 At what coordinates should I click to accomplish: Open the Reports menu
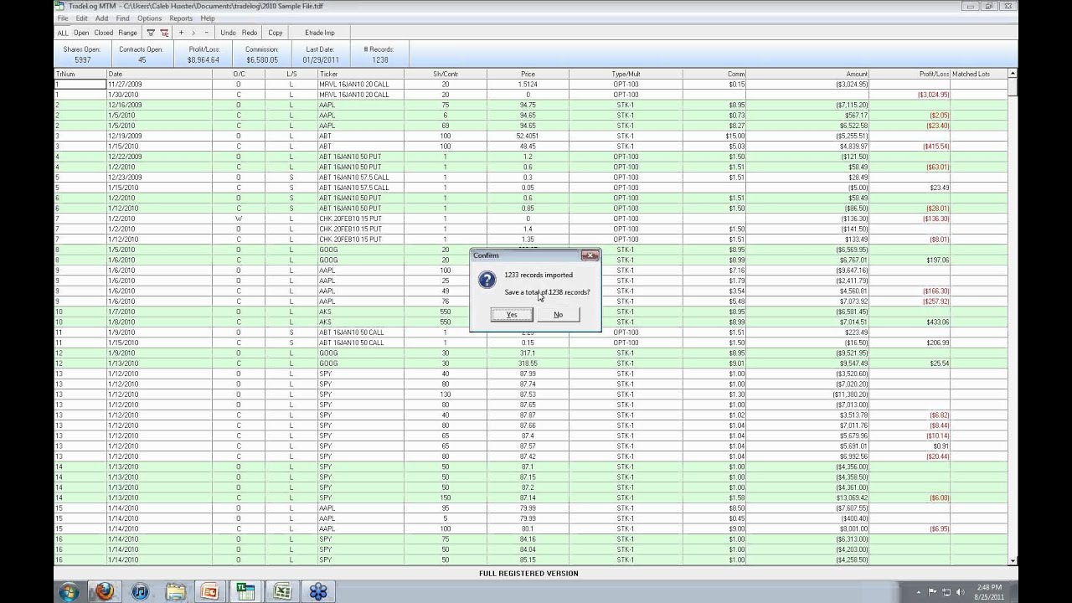click(x=181, y=18)
